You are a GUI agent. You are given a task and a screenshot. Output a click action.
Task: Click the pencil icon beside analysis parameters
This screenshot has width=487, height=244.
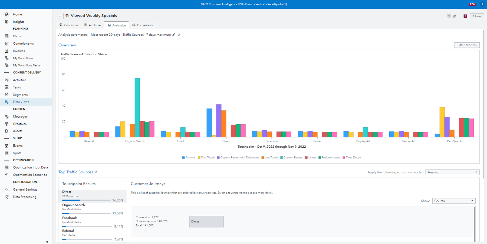point(174,35)
